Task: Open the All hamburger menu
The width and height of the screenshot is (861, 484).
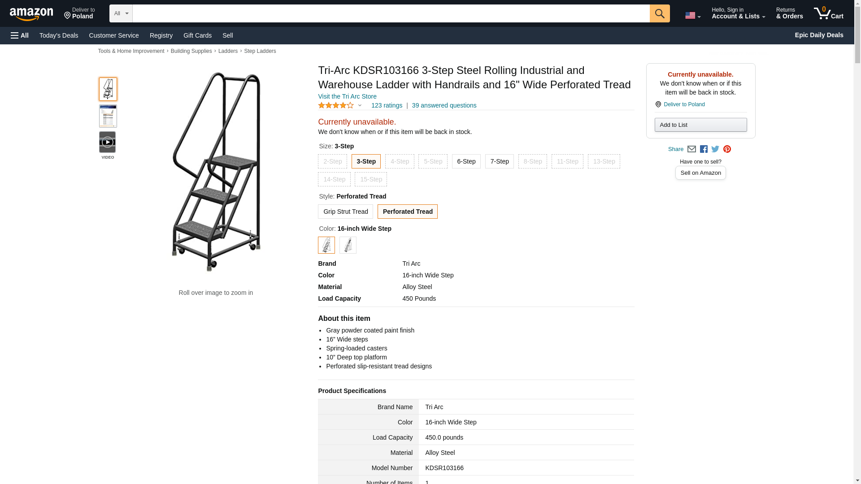Action: [20, 35]
